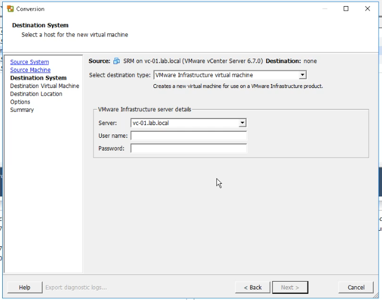
Task: Select the Options step
Action: (x=20, y=102)
